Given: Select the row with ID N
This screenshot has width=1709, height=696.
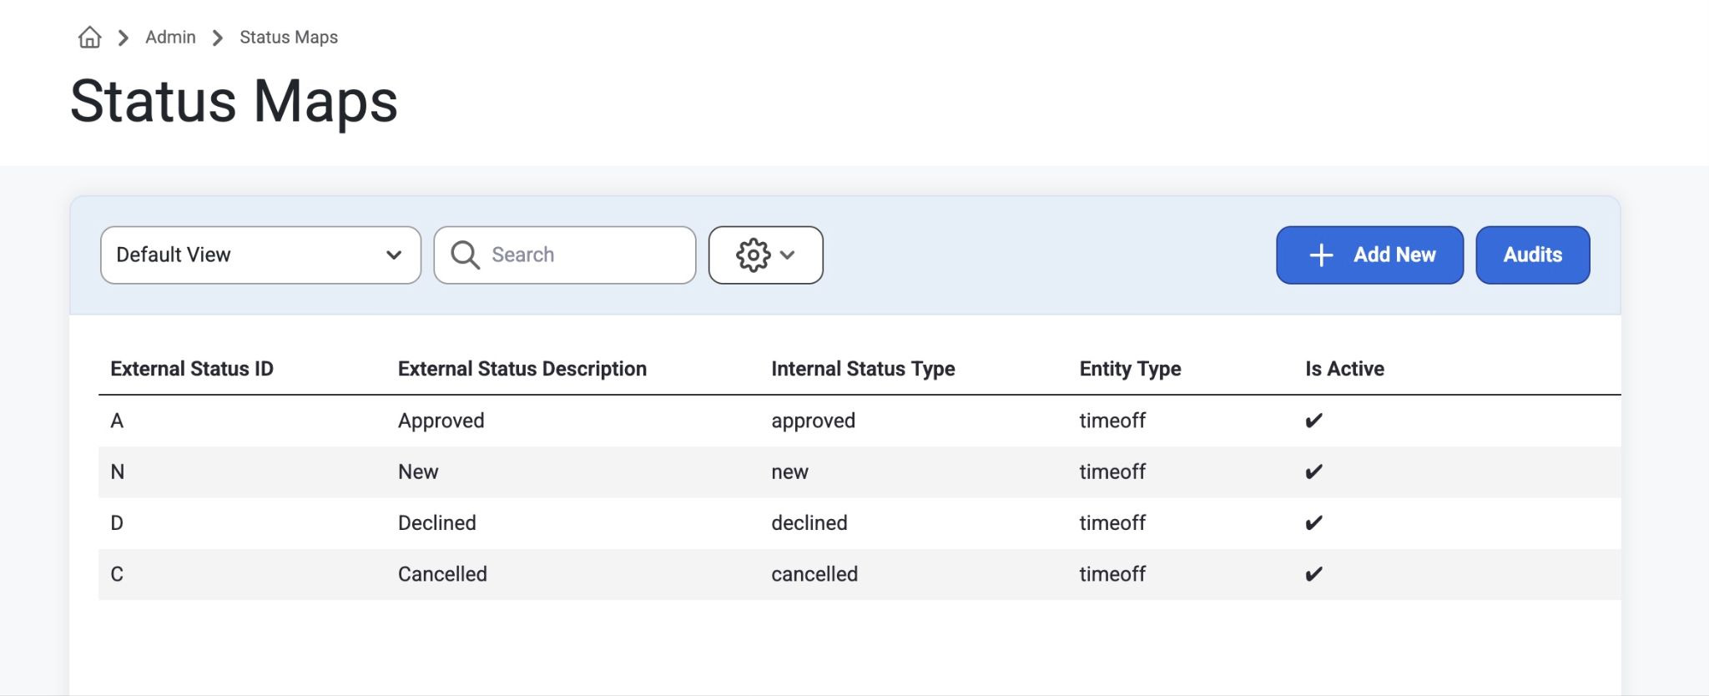Looking at the screenshot, I should 860,472.
